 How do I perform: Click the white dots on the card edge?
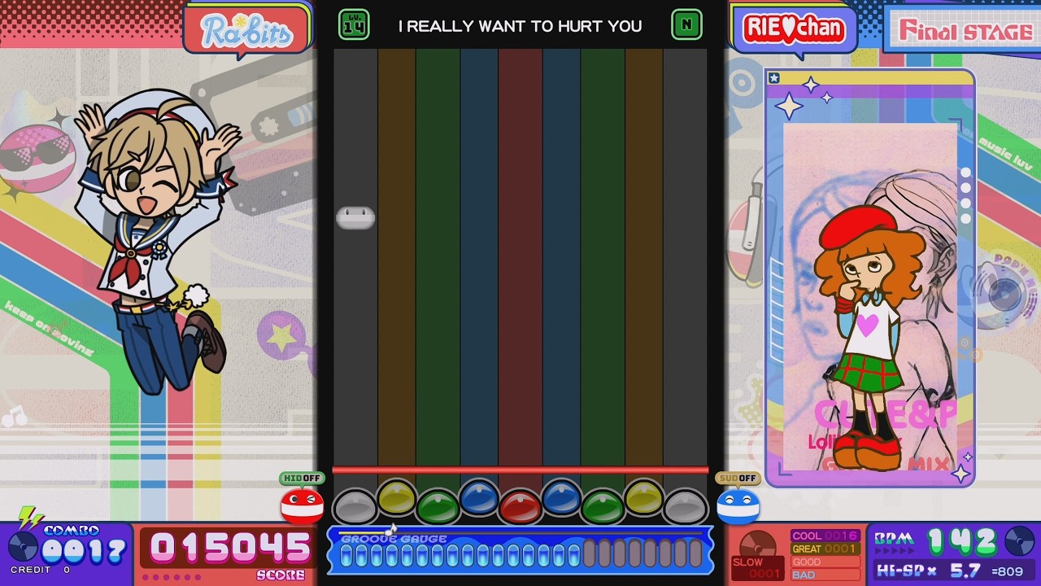[965, 195]
